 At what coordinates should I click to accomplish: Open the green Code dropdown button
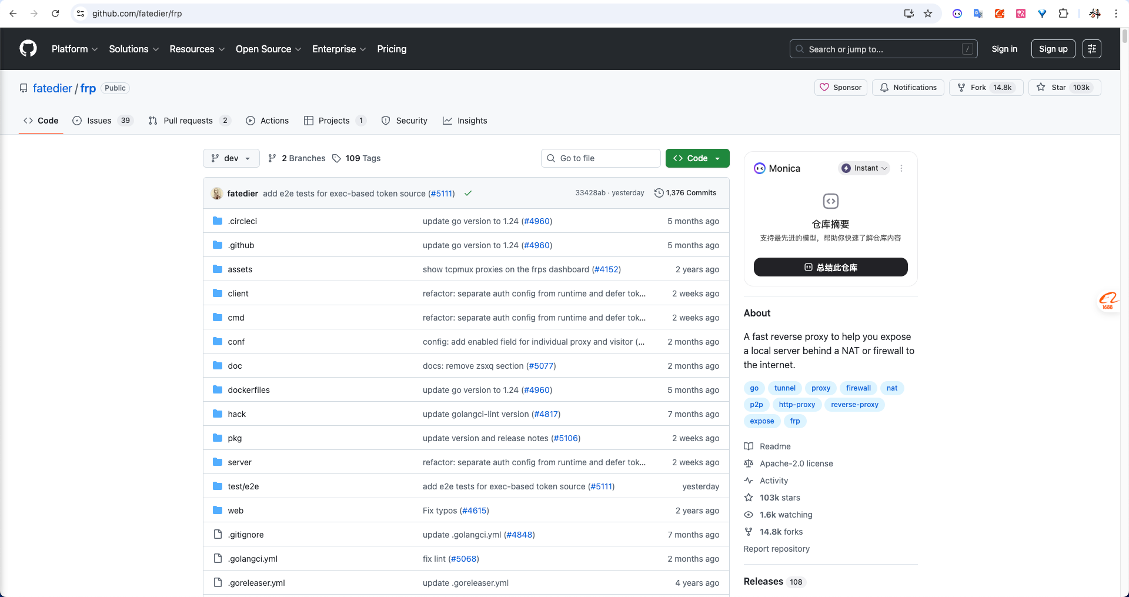pos(697,158)
